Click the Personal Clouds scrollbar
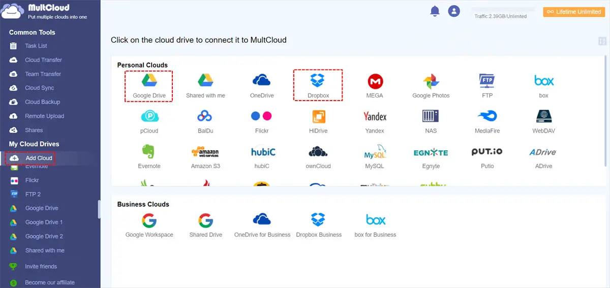 pos(605,110)
